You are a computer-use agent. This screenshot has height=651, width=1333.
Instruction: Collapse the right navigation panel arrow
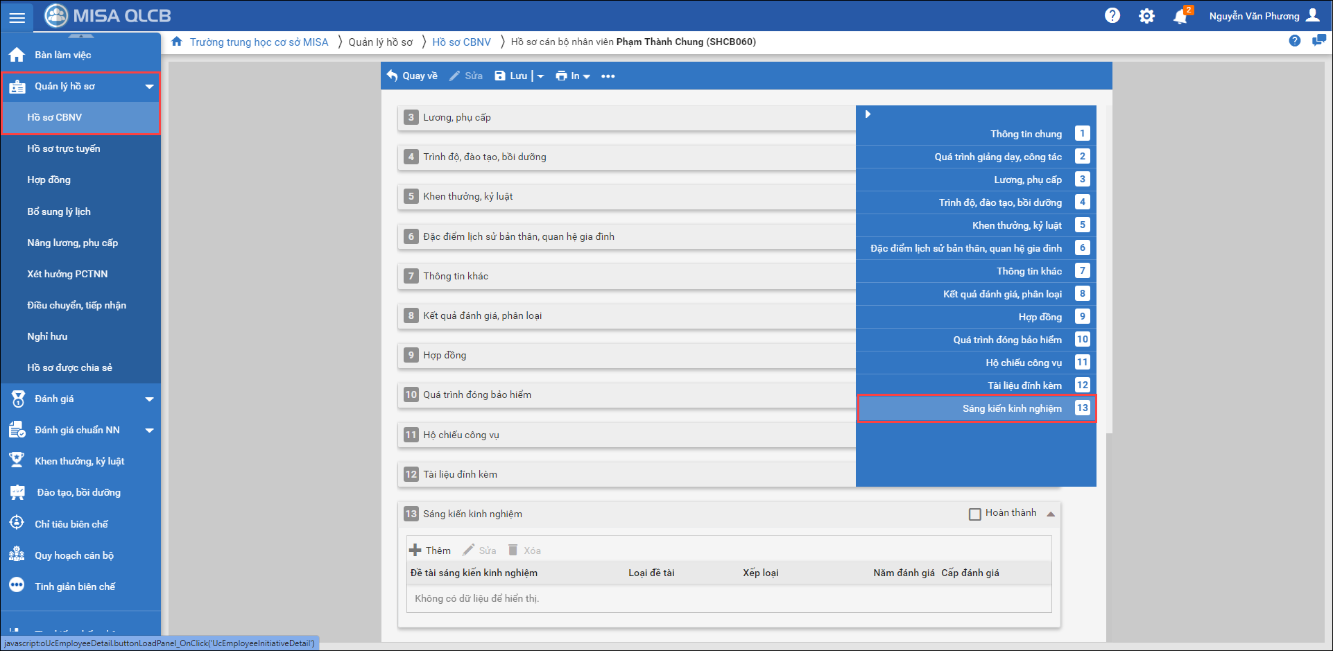[868, 114]
